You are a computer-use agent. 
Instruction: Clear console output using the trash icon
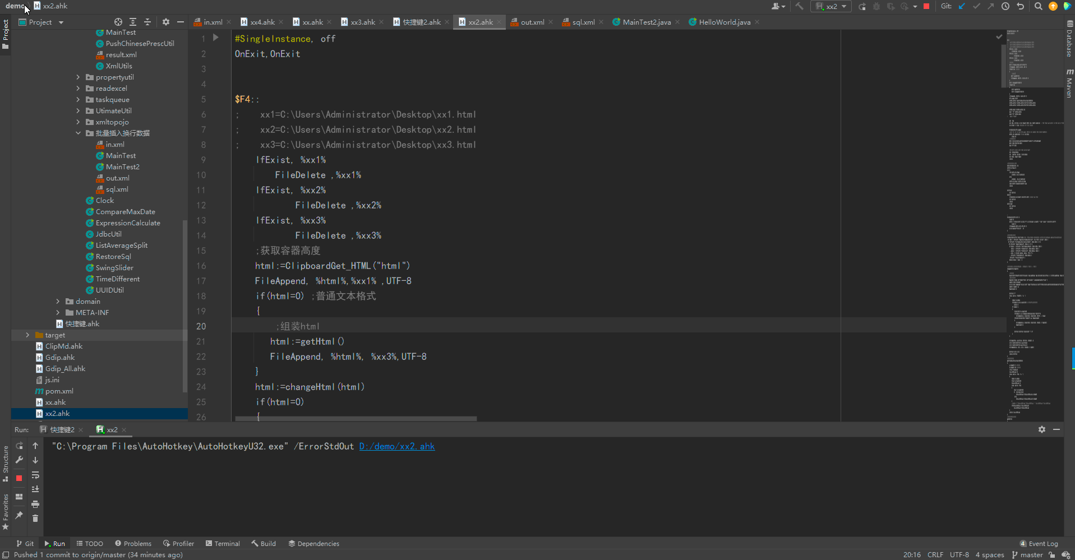(x=35, y=518)
